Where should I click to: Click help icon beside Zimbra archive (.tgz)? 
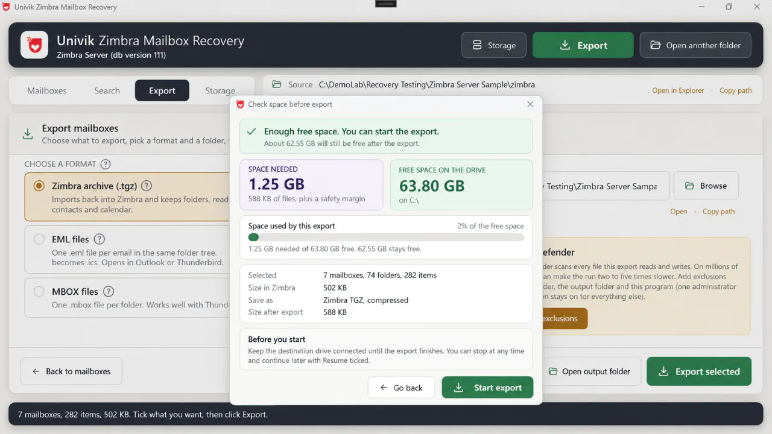(x=146, y=186)
